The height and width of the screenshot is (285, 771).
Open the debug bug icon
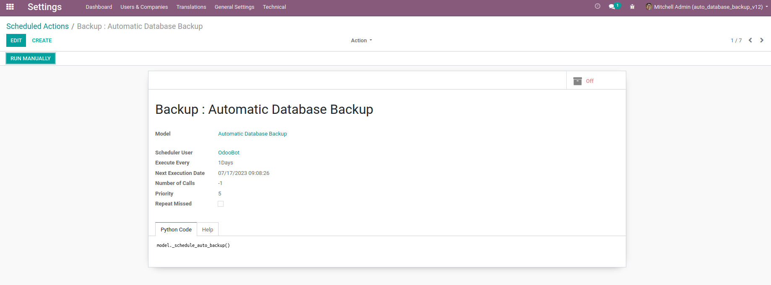[x=632, y=7]
